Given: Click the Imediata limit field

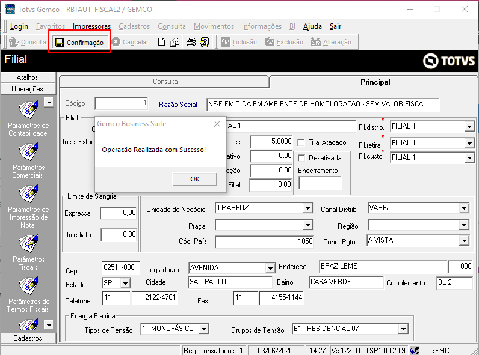Looking at the screenshot, I should 118,234.
